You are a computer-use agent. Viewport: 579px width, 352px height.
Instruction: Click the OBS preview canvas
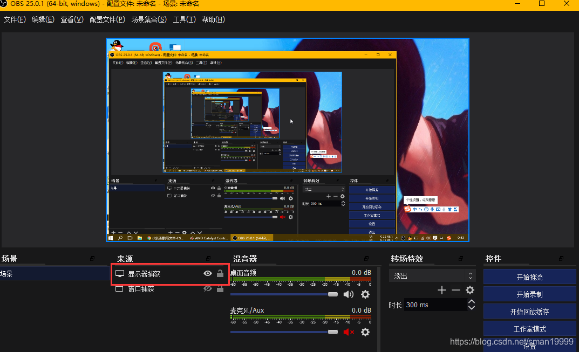(288, 140)
